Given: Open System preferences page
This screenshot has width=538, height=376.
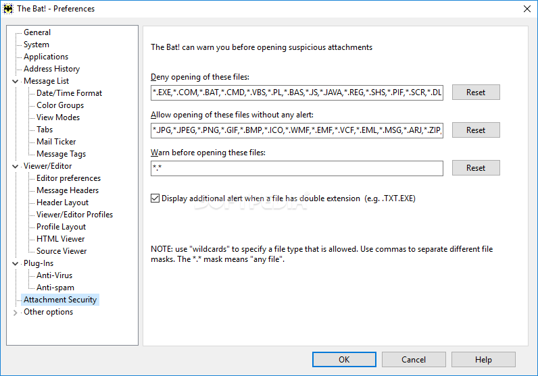Looking at the screenshot, I should pyautogui.click(x=36, y=45).
